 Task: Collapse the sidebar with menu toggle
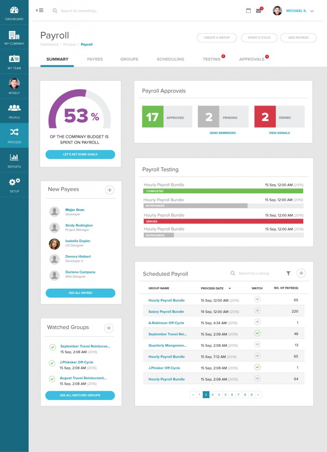pyautogui.click(x=40, y=11)
